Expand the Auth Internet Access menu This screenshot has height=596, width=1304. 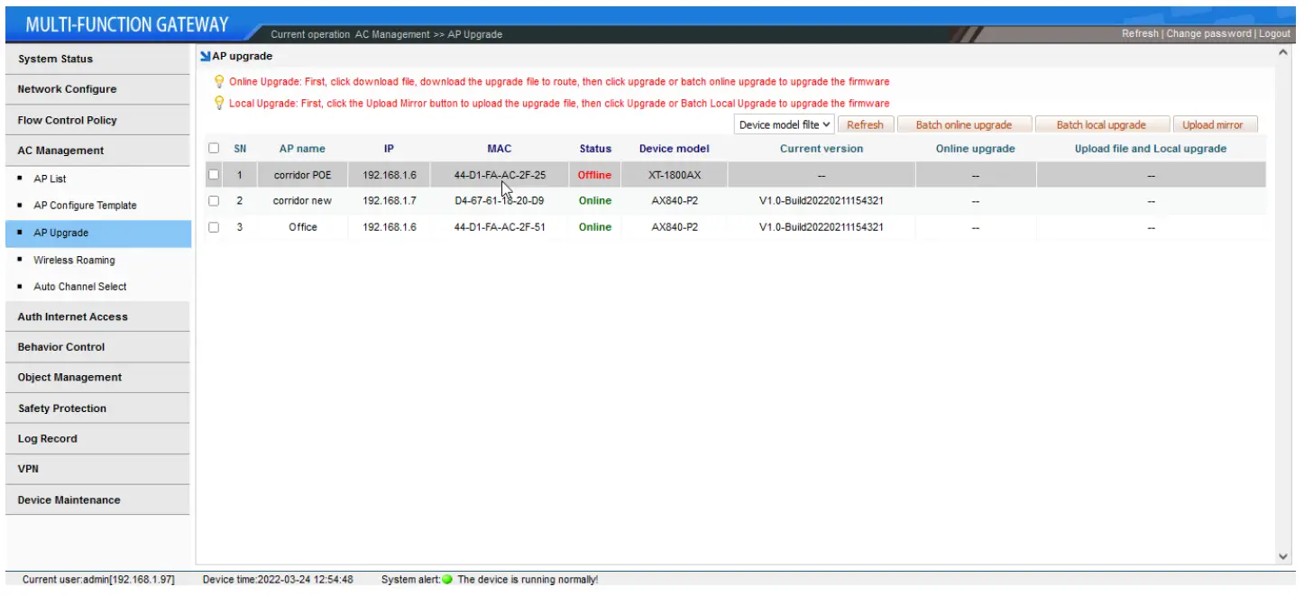tap(97, 316)
